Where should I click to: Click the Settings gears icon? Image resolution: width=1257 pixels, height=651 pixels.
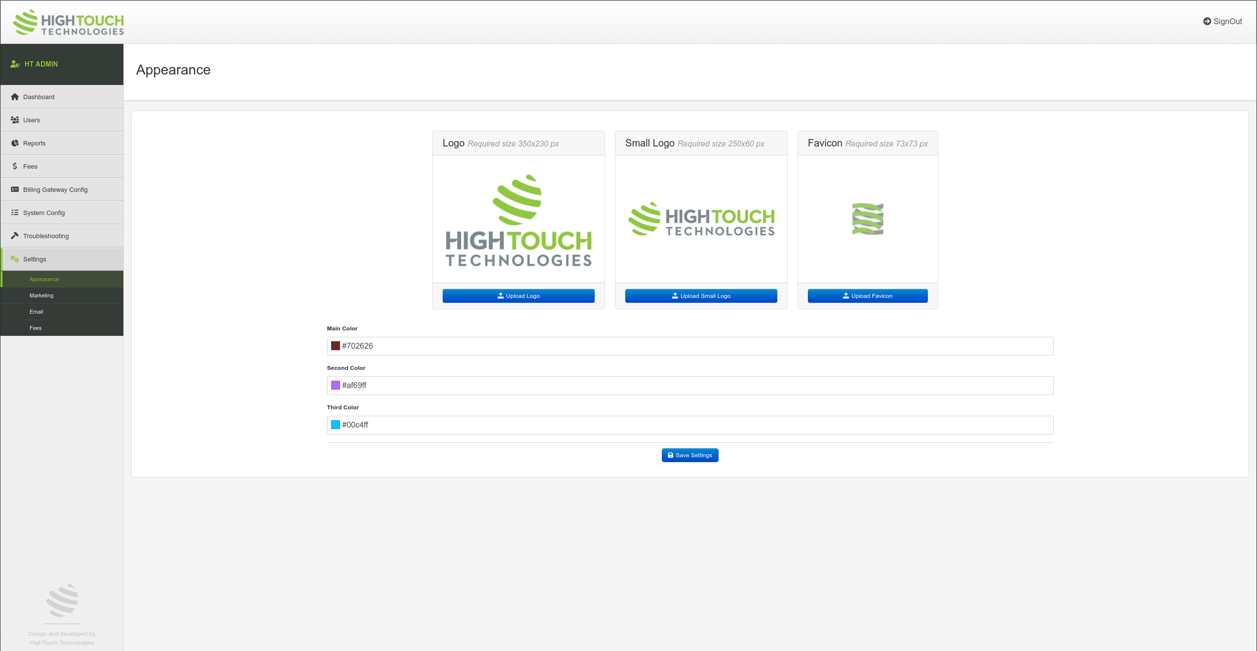(x=15, y=259)
